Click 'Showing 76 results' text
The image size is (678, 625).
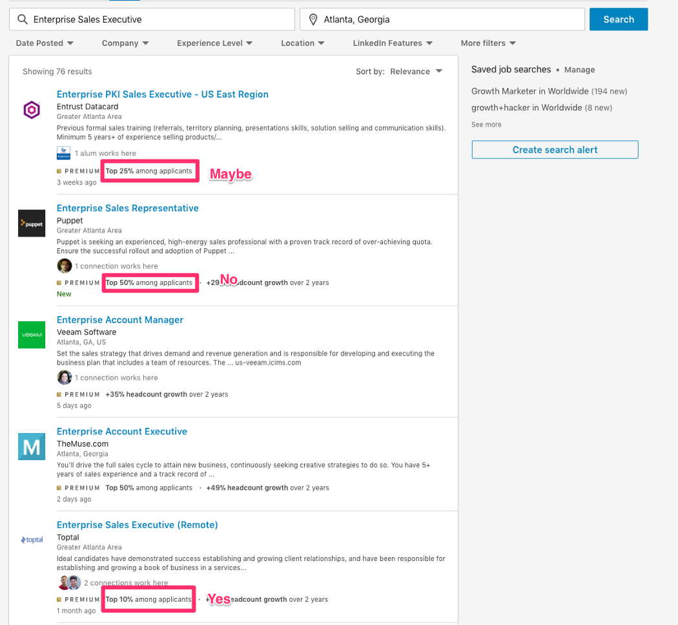(x=57, y=71)
